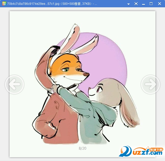Toggle fullscreen view with the expand icon
165x161 pixels.
(x=136, y=4)
